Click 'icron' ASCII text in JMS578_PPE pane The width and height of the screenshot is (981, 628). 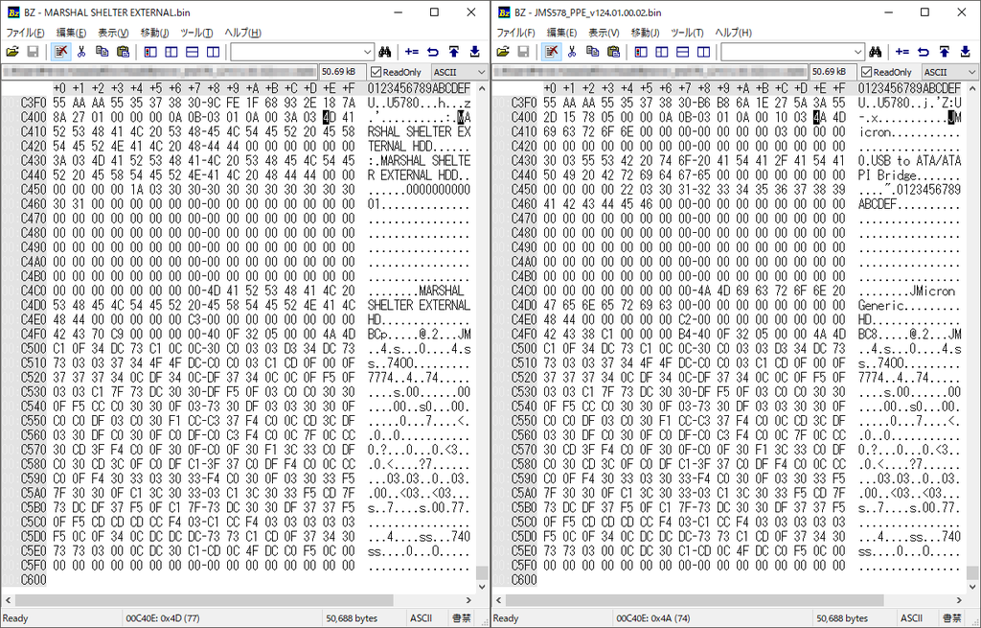[877, 131]
